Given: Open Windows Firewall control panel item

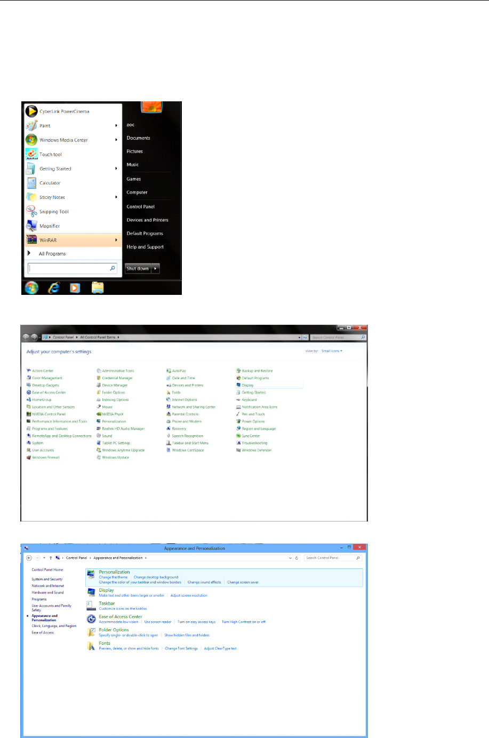Looking at the screenshot, I should [45, 458].
